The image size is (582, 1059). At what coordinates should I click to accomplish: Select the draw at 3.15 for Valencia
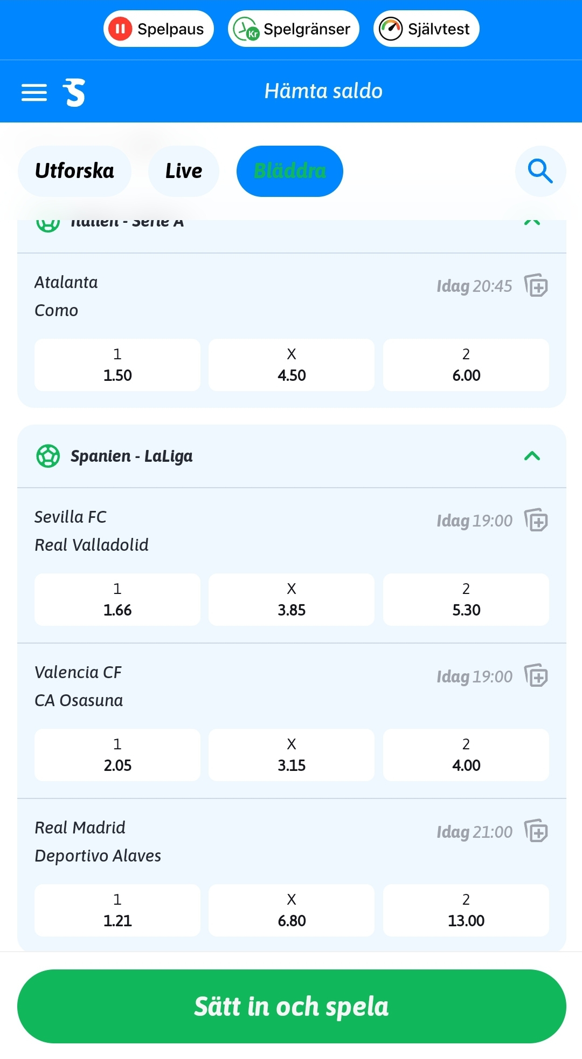(291, 755)
